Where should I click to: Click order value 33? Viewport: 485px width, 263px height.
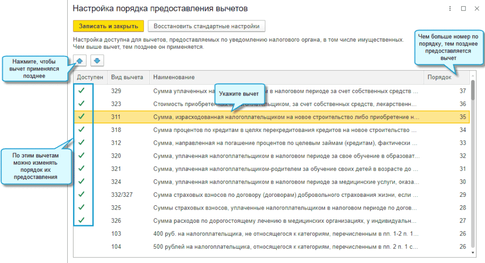pyautogui.click(x=462, y=143)
